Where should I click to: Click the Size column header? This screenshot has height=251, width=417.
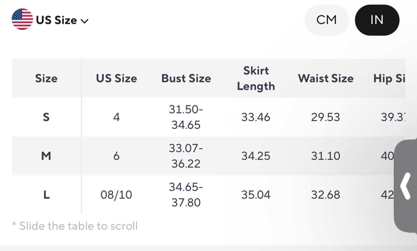click(x=46, y=78)
